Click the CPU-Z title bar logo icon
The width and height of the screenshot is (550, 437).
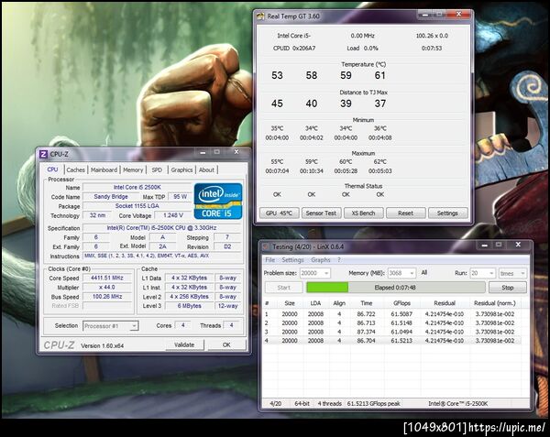43,154
